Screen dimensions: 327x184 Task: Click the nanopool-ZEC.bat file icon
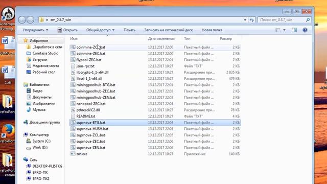[73, 104]
